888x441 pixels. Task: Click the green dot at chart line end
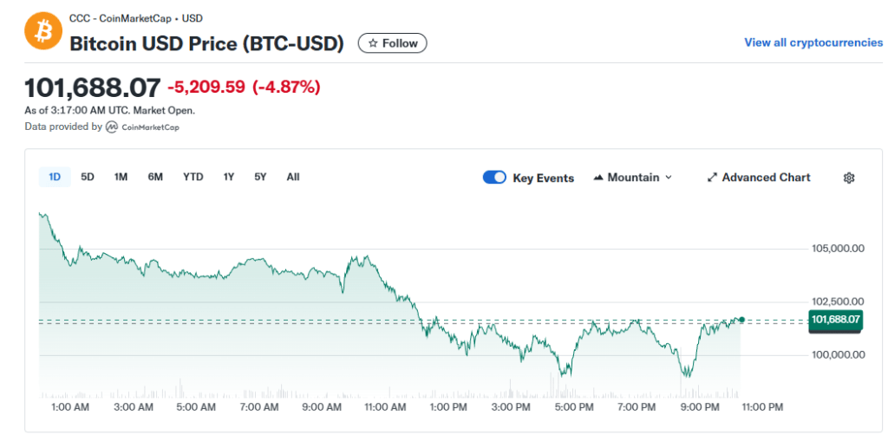[x=741, y=320]
